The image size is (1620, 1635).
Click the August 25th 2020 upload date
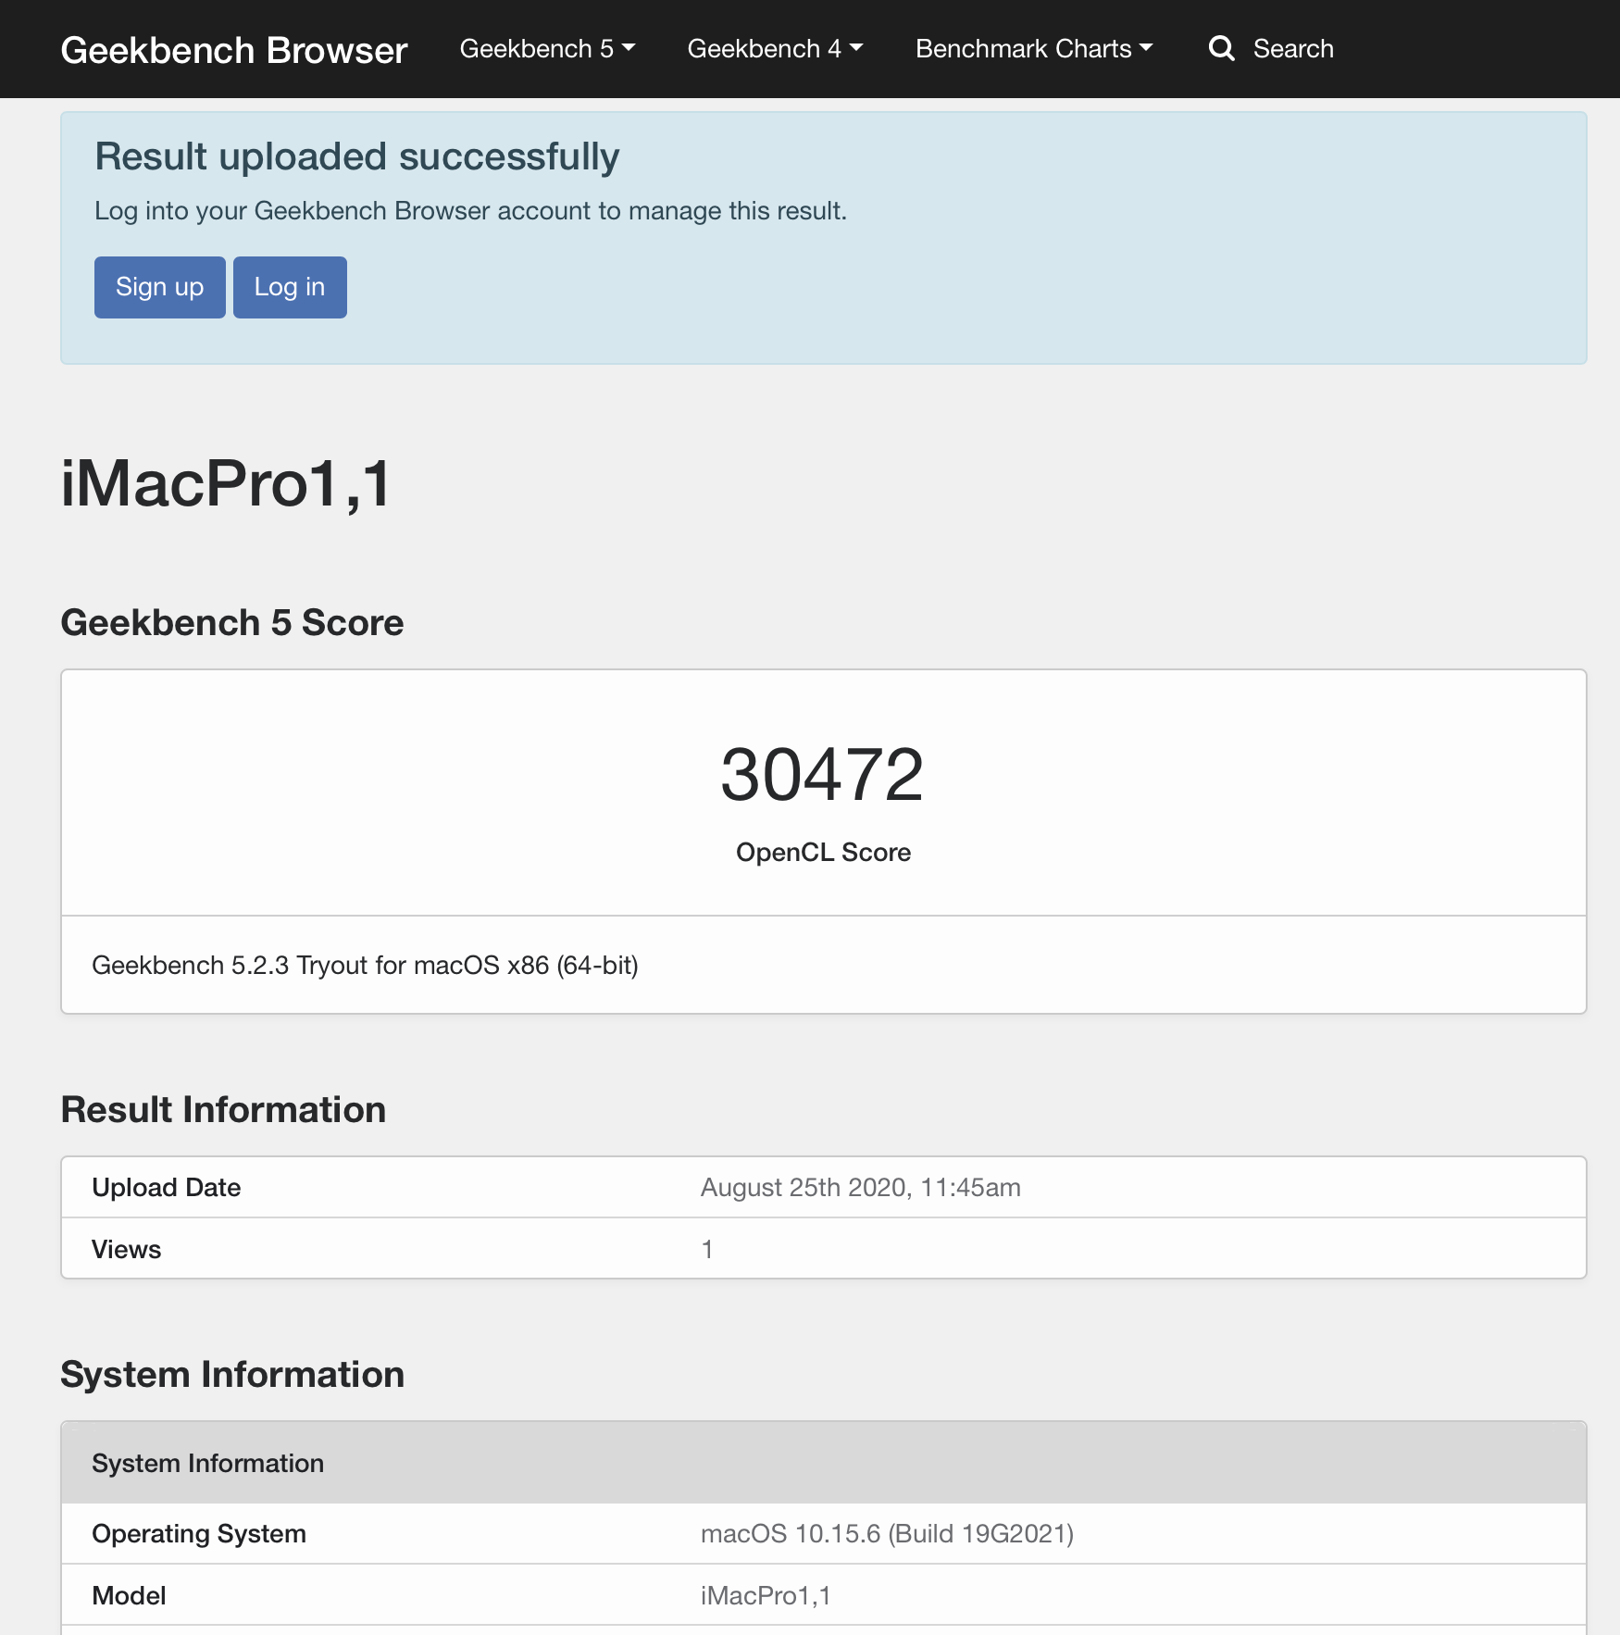point(860,1187)
